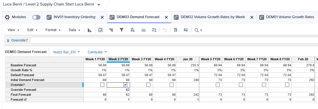Click Baseline Forecast 235.5 cell
This screenshot has width=318, height=109.
click(x=188, y=65)
